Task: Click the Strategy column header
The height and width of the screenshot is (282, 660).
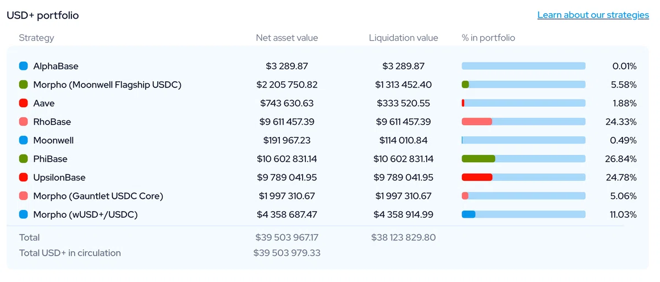Action: (x=36, y=38)
